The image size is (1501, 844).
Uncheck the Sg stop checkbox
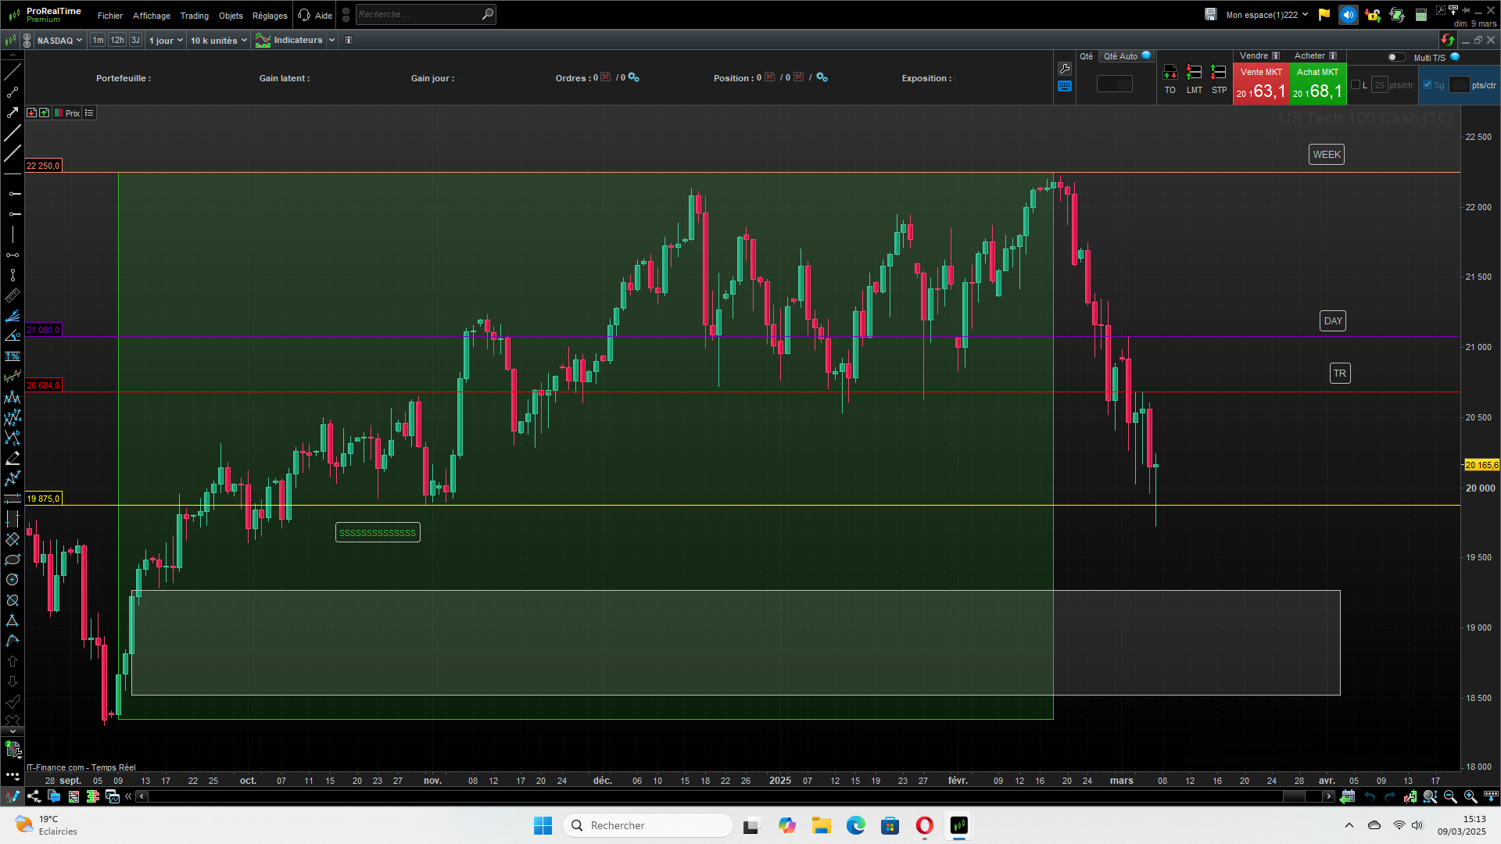tap(1428, 85)
